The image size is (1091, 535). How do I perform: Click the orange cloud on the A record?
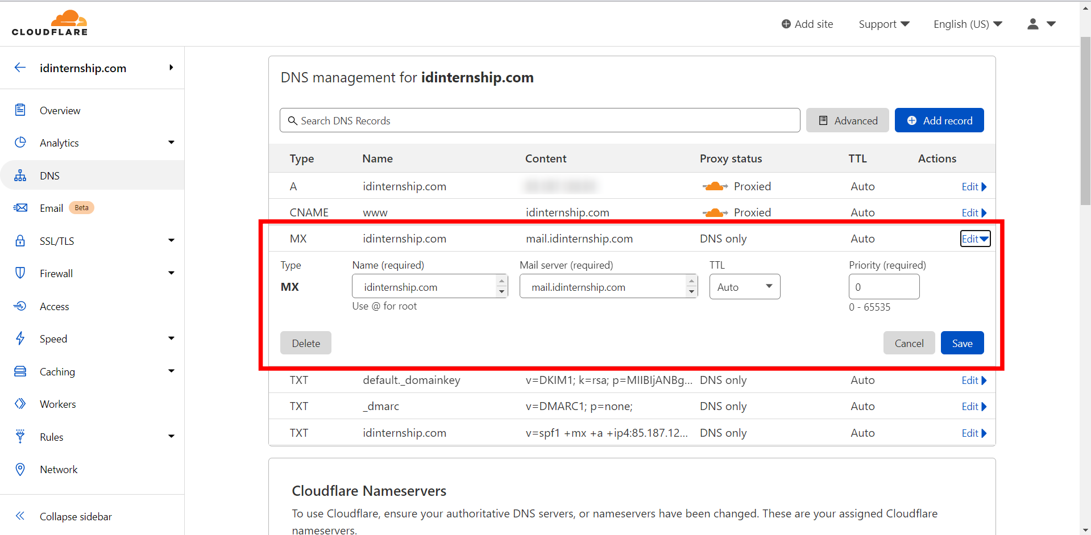(715, 186)
